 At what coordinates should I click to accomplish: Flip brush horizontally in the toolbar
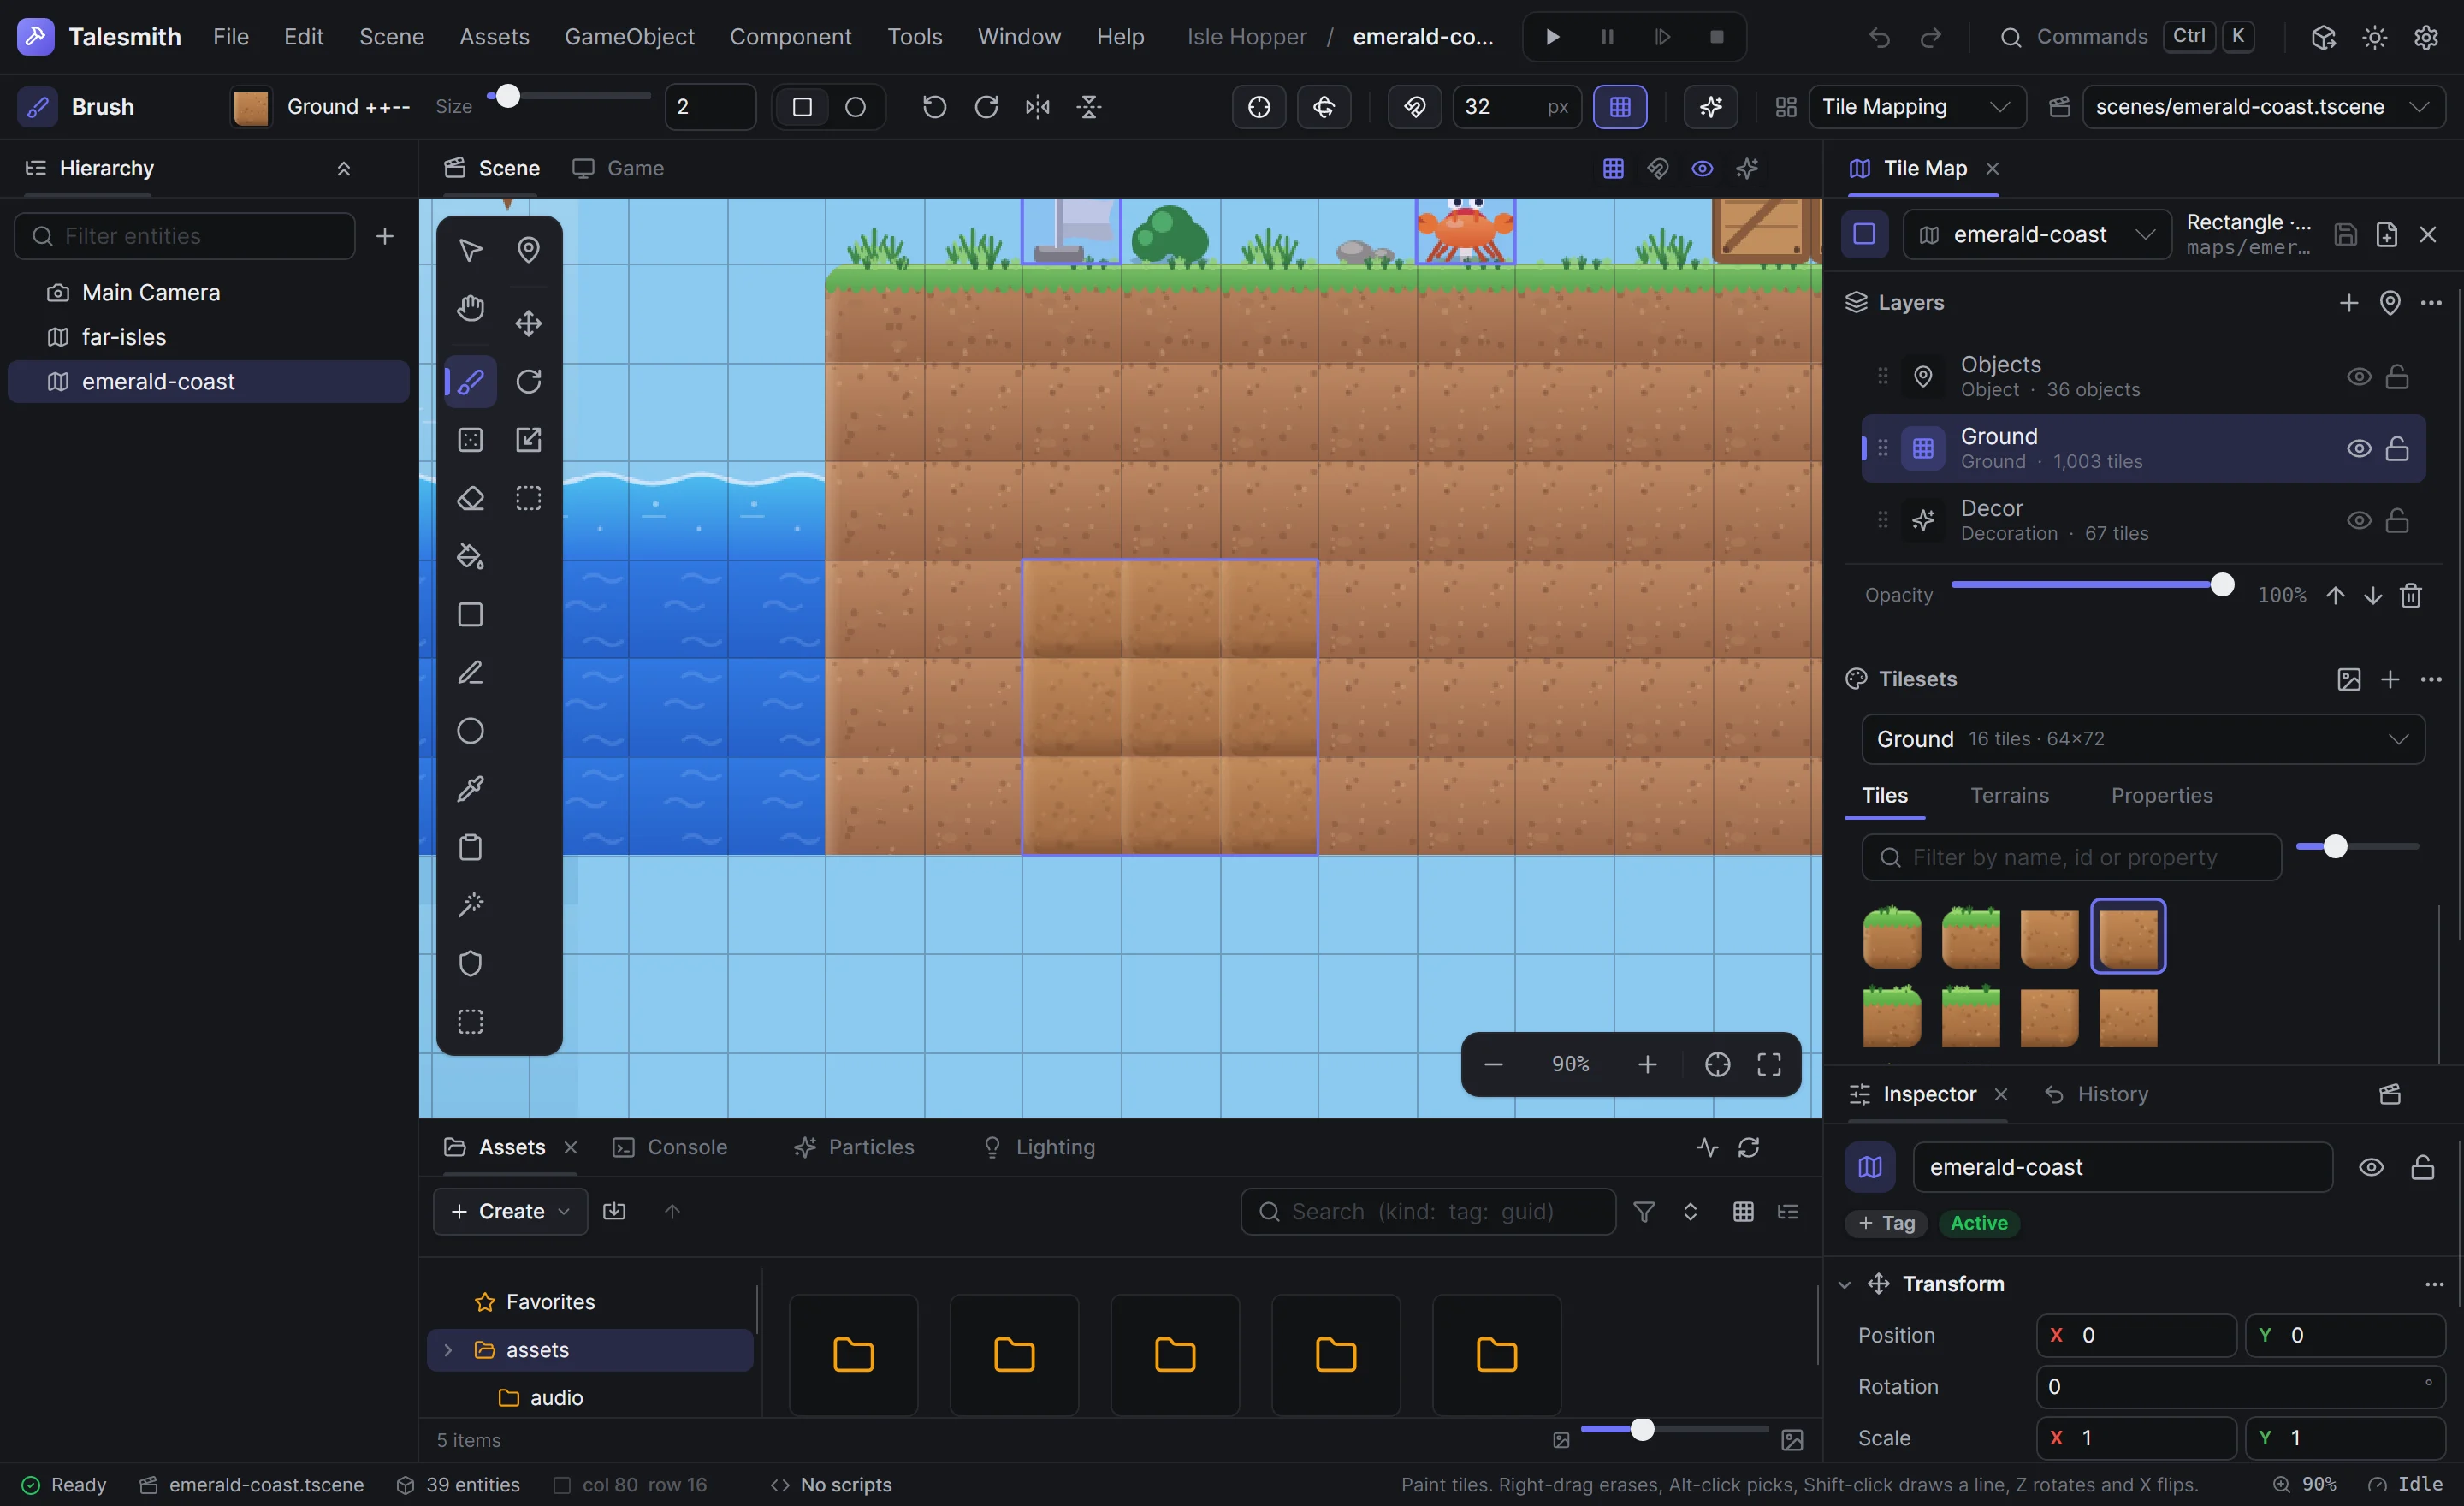(x=1038, y=107)
